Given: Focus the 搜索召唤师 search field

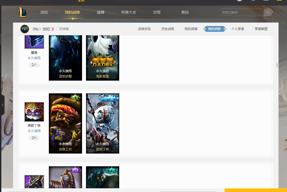Looking at the screenshot, I should coord(242,12).
